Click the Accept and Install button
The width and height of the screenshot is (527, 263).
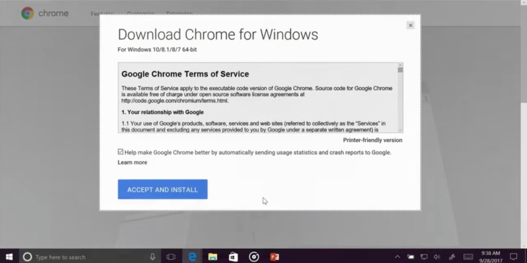163,190
